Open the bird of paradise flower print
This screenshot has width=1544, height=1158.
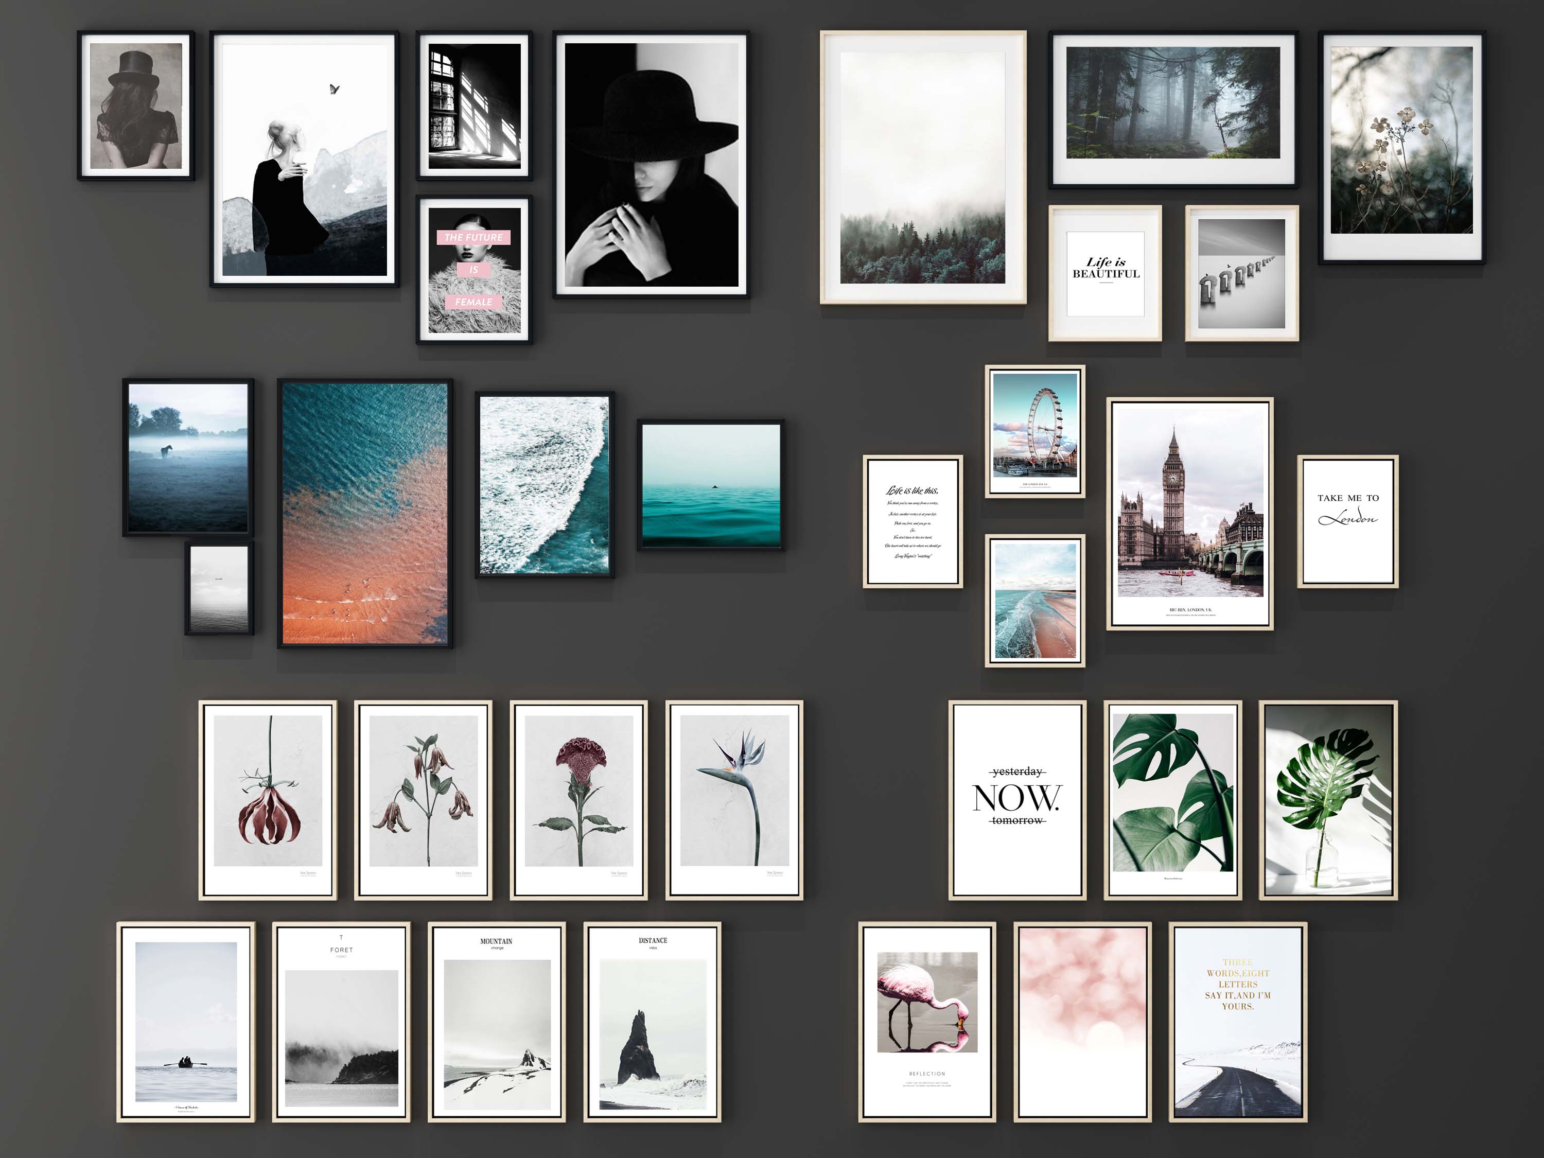(734, 800)
